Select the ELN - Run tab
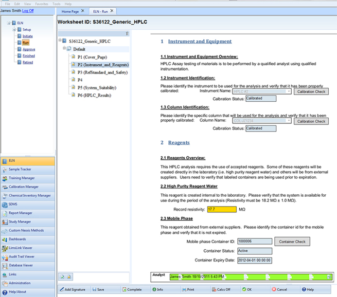Image resolution: width=337 pixels, height=297 pixels. pyautogui.click(x=100, y=11)
